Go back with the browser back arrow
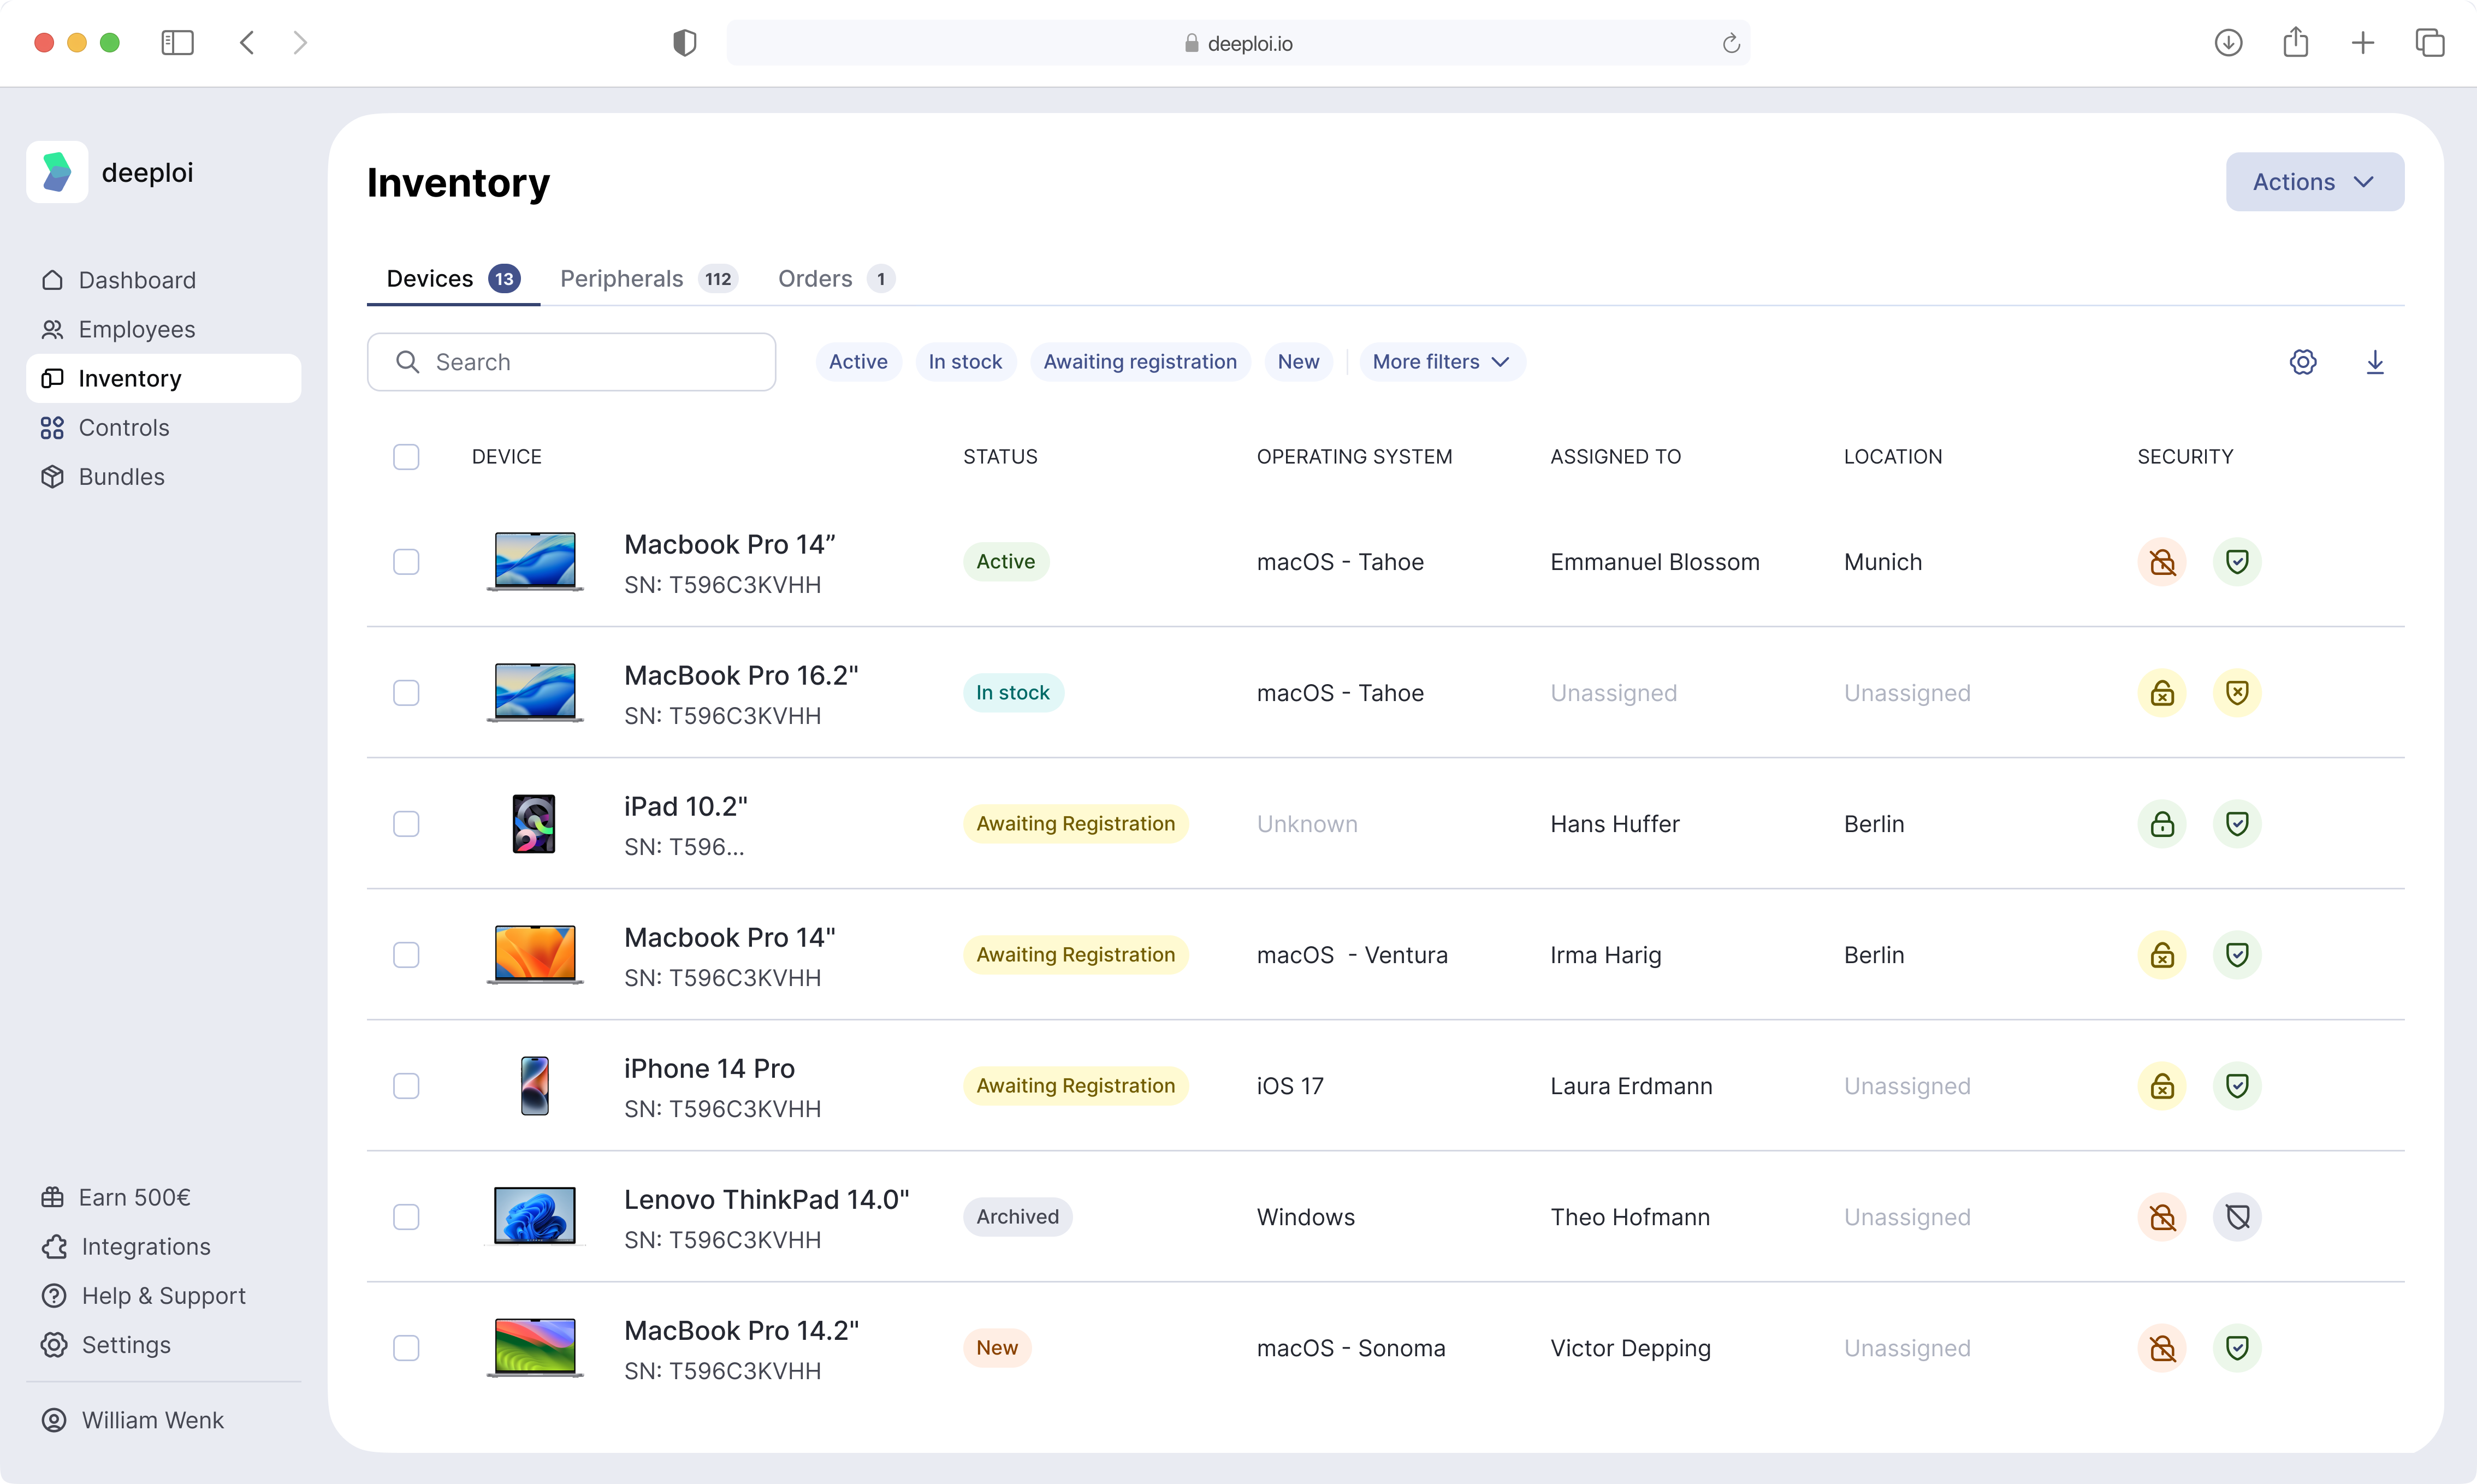 (247, 43)
